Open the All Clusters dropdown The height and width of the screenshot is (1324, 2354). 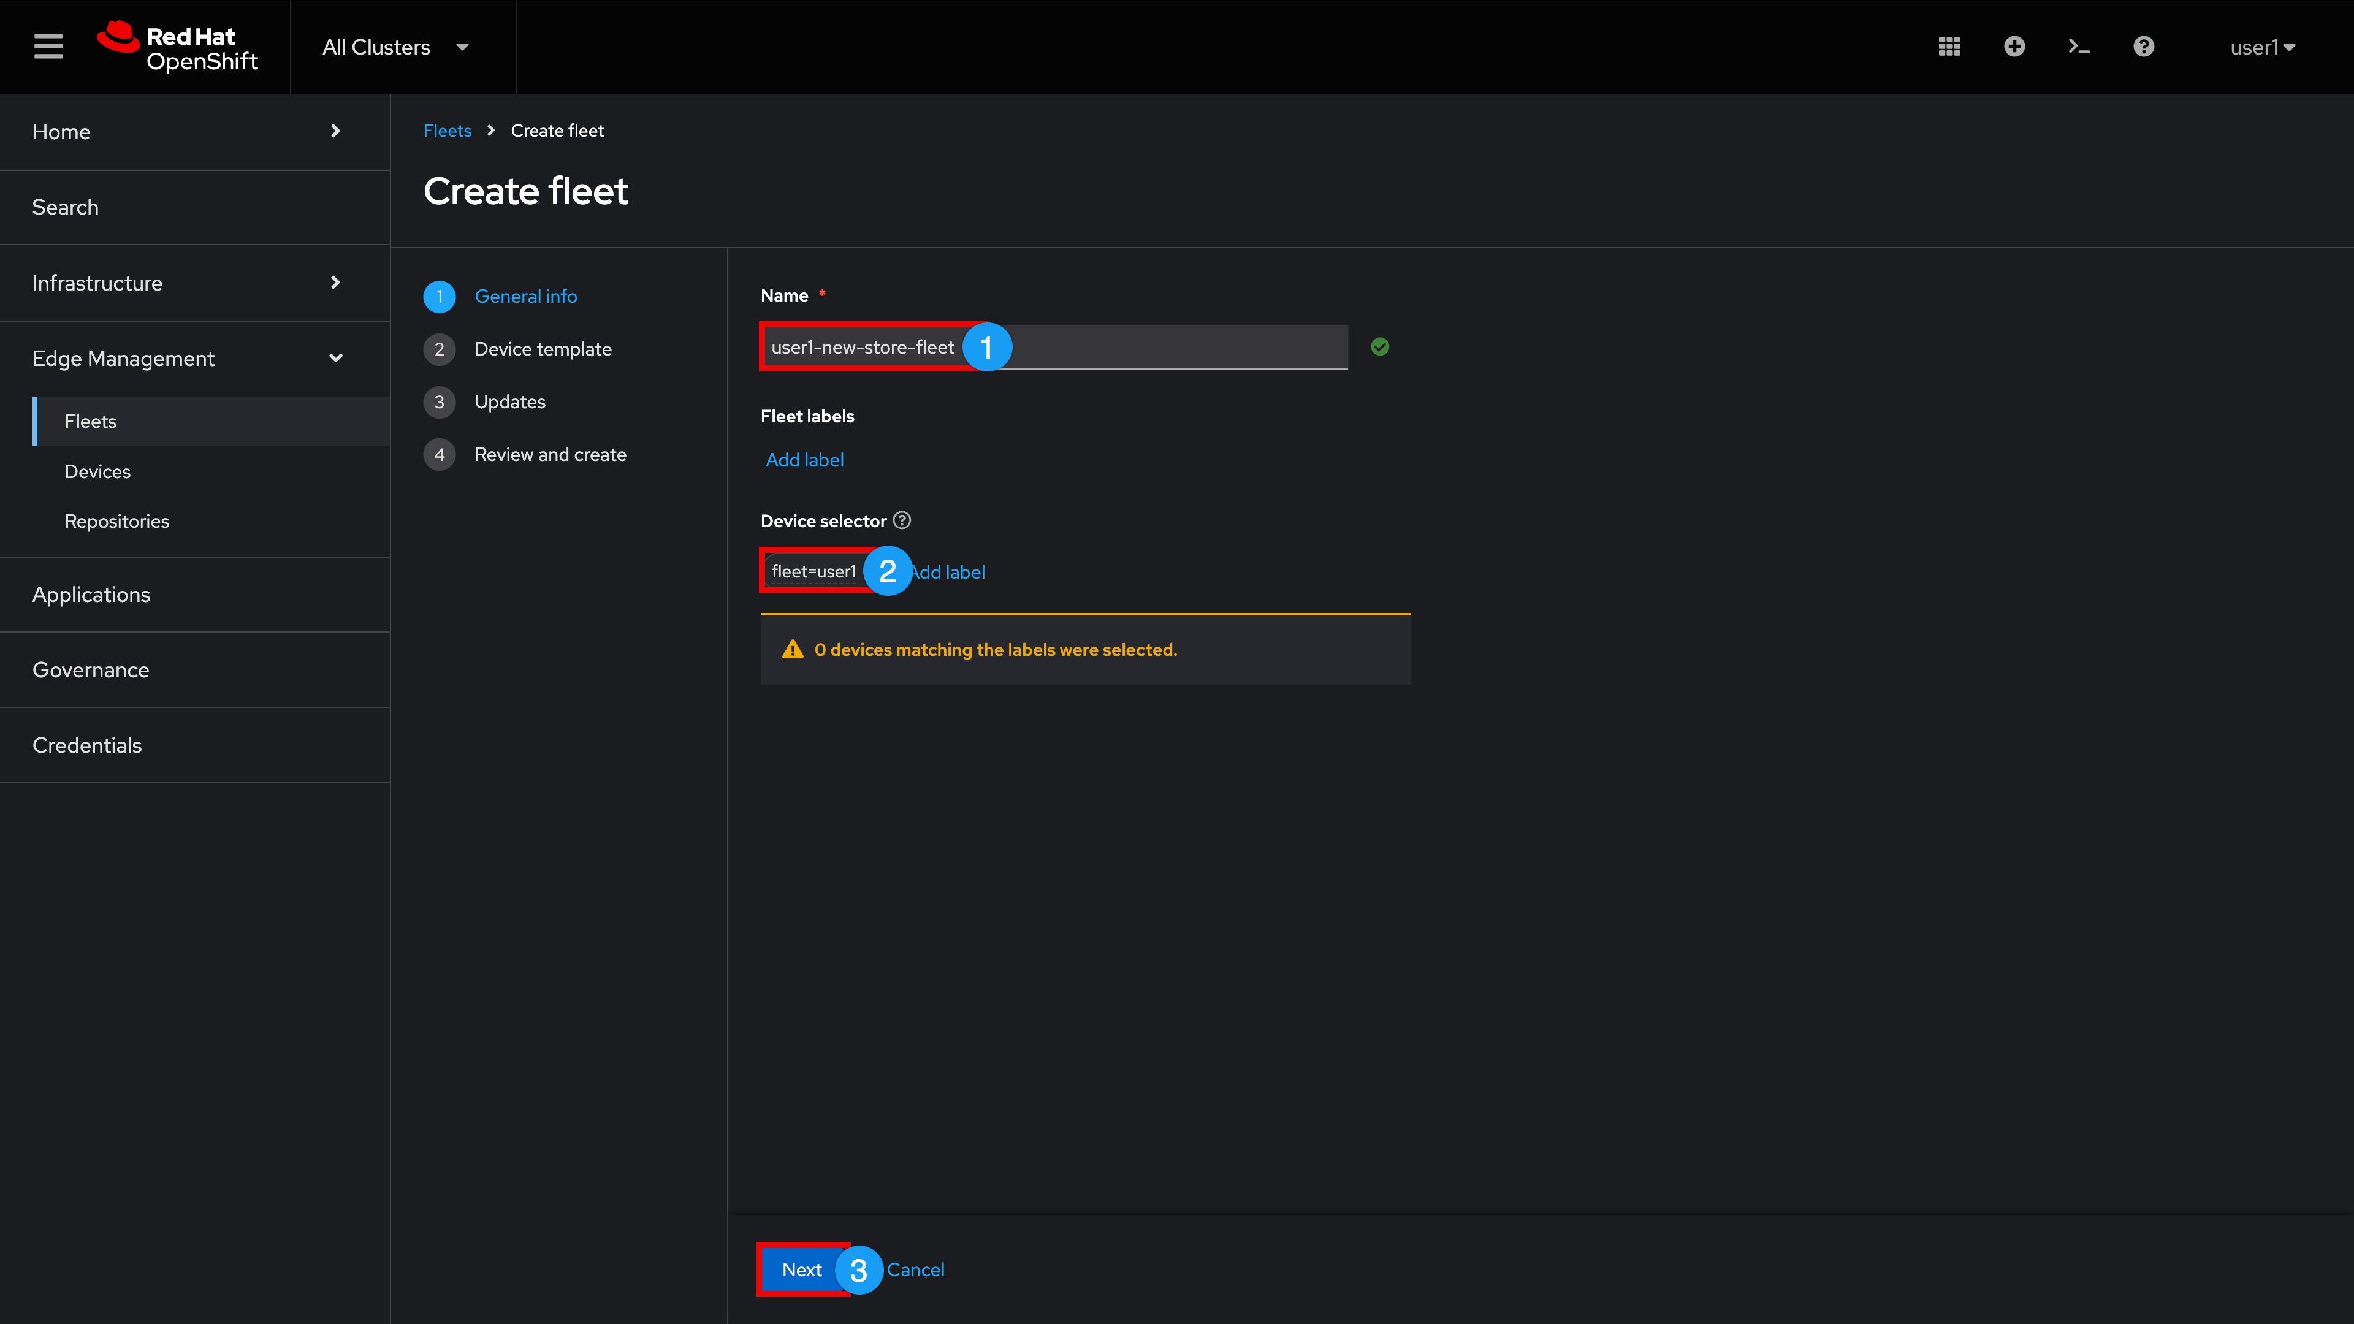click(x=395, y=47)
